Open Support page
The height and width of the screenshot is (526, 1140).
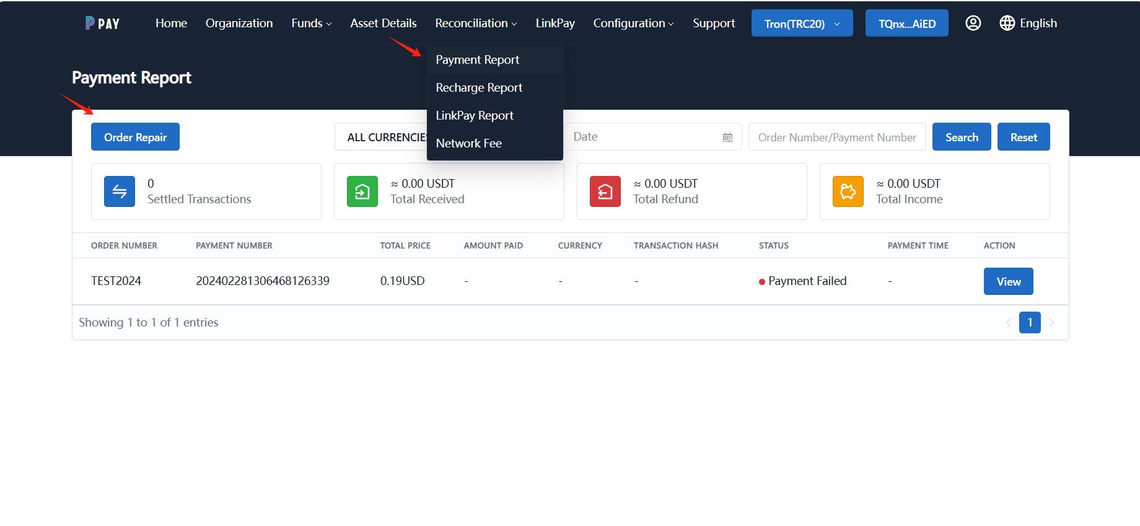pos(714,23)
